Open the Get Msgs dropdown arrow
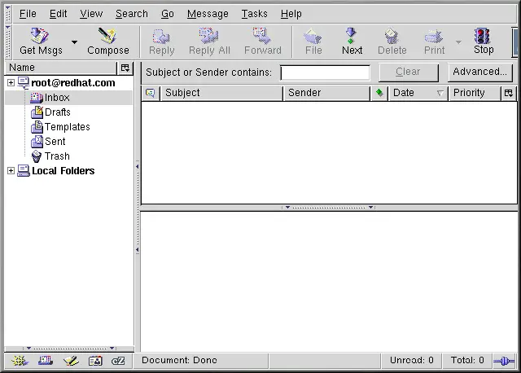Viewport: 521px width, 373px height. pyautogui.click(x=74, y=42)
